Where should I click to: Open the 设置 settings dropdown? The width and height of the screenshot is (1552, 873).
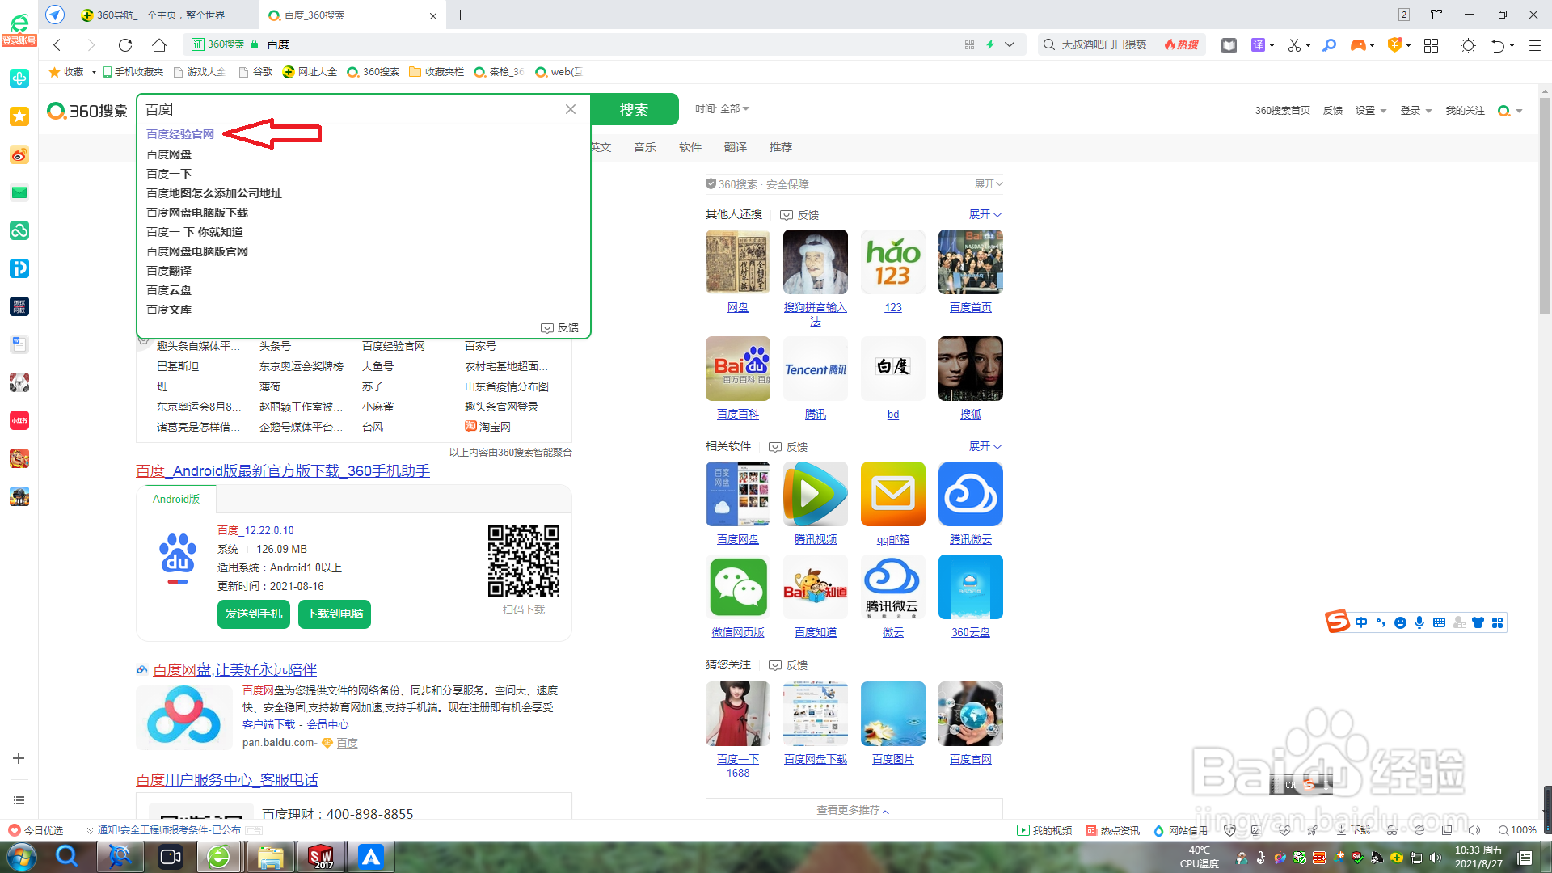[1370, 111]
